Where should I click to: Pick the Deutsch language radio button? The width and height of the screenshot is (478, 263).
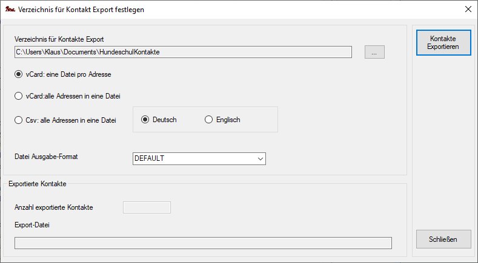(145, 120)
